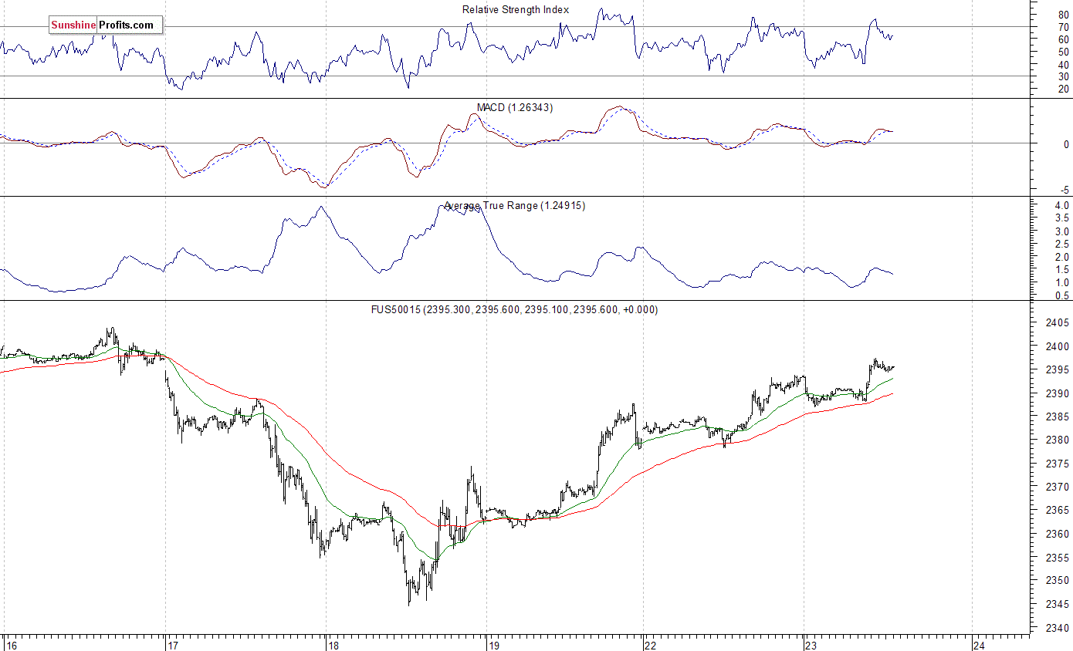Click the MACD -5 axis label

point(1065,190)
